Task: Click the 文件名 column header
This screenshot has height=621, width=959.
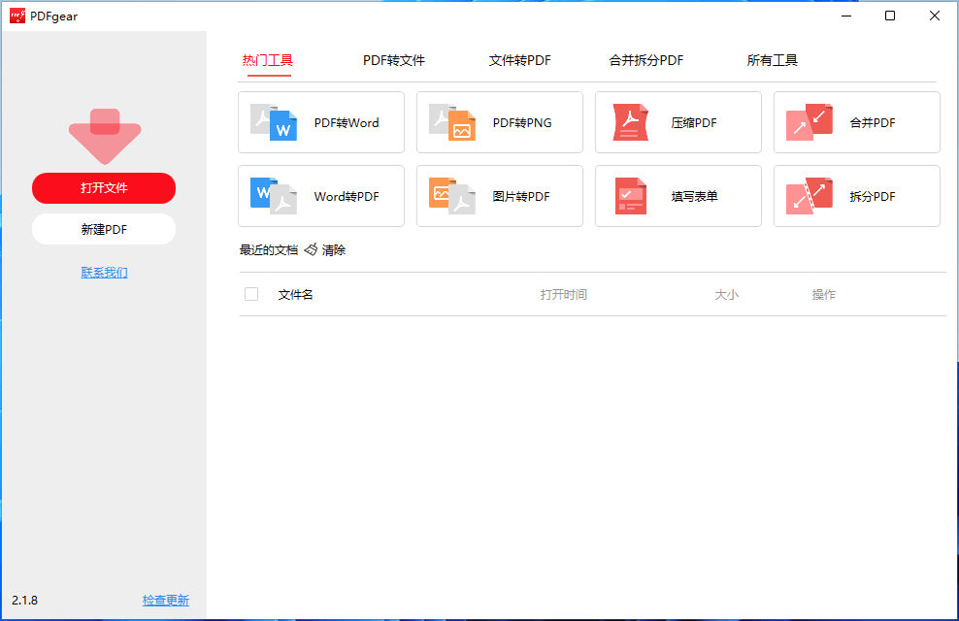Action: tap(295, 295)
